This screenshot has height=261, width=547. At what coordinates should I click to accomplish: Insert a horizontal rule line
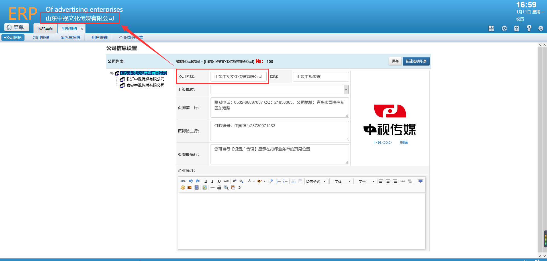(x=213, y=187)
